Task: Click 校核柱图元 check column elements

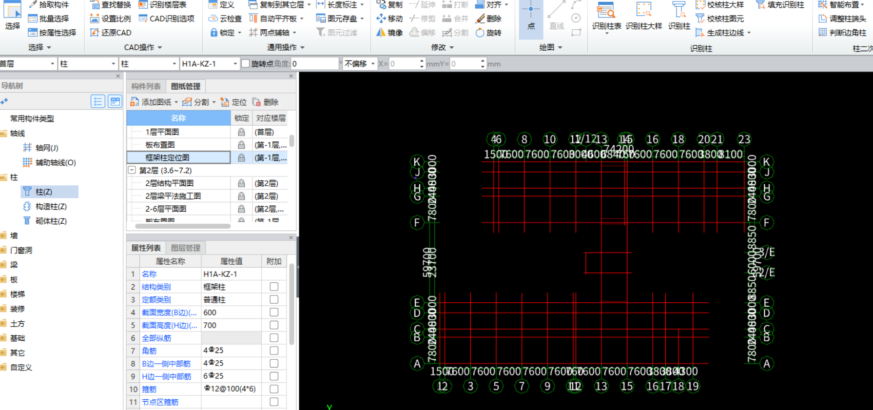Action: [x=720, y=19]
